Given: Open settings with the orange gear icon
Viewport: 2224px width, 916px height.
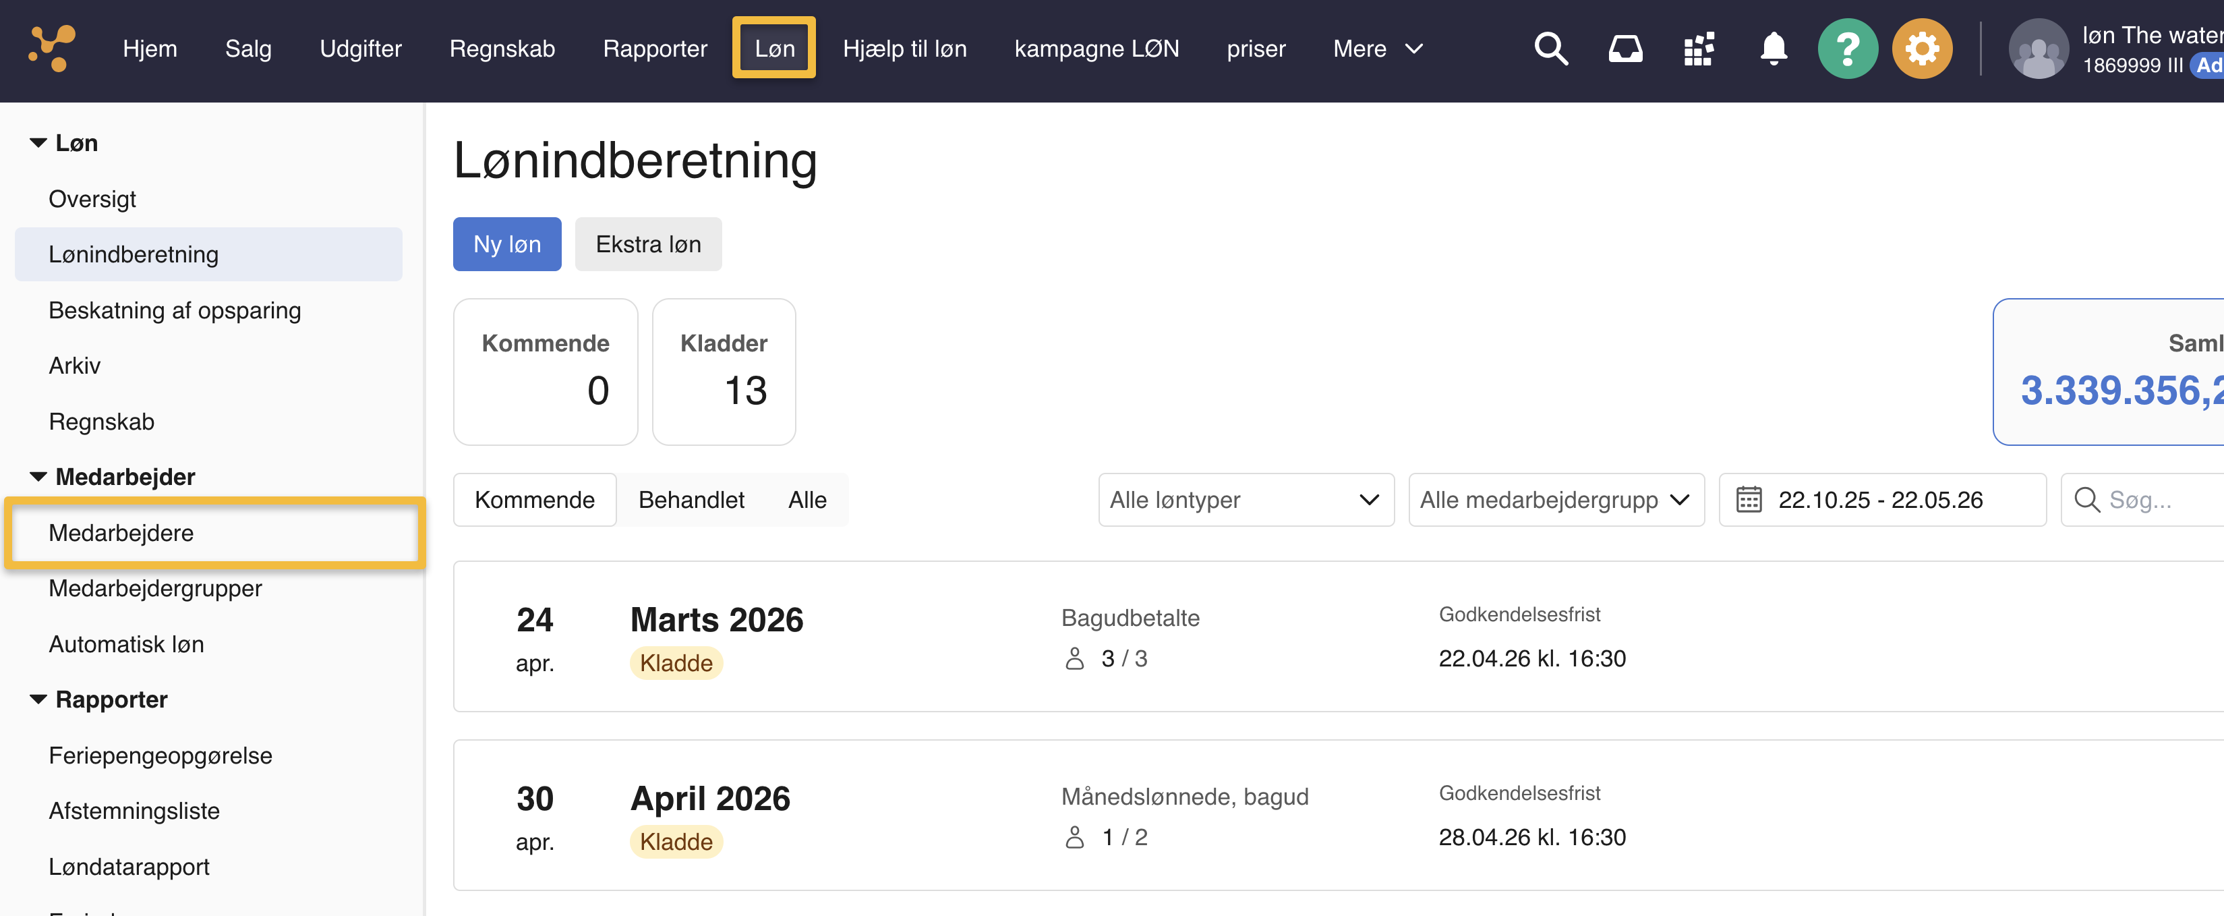Looking at the screenshot, I should (x=1923, y=49).
